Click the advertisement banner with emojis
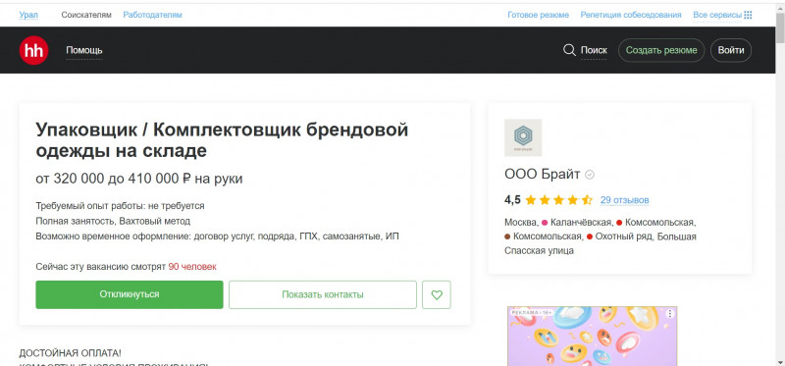This screenshot has width=785, height=366. [593, 337]
